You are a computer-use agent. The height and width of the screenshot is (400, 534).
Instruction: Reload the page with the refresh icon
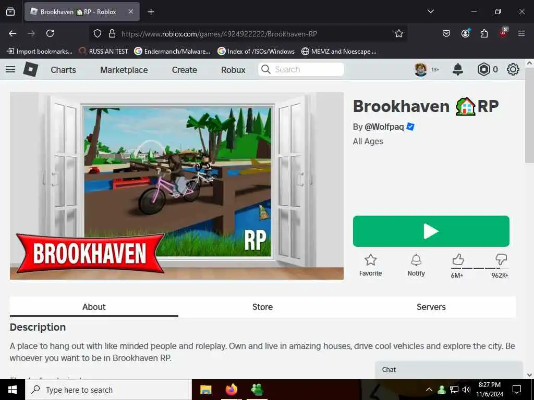click(x=50, y=33)
